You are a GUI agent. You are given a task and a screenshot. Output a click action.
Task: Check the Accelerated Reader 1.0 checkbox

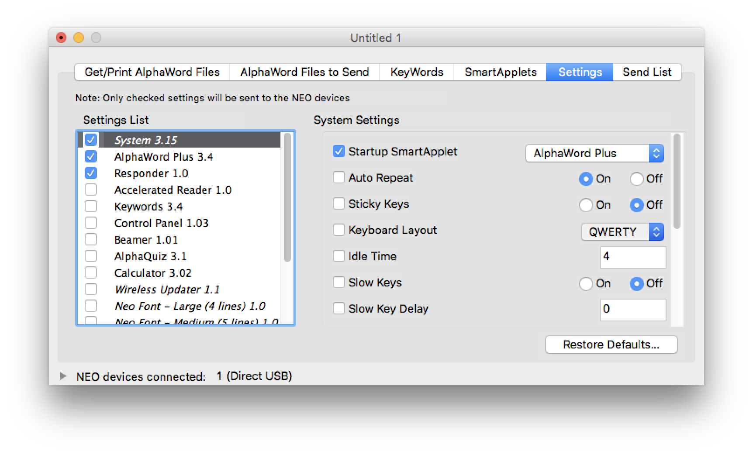tap(91, 190)
